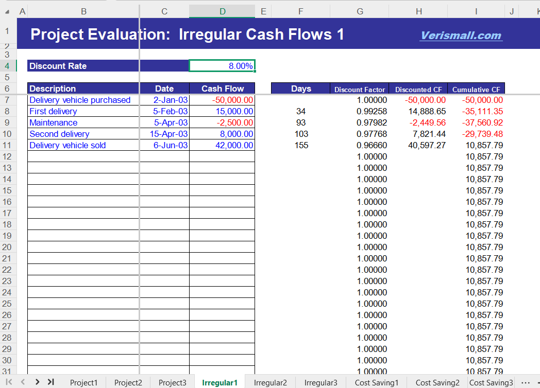The width and height of the screenshot is (540, 388).
Task: Switch to the Project3 sheet
Action: click(173, 382)
